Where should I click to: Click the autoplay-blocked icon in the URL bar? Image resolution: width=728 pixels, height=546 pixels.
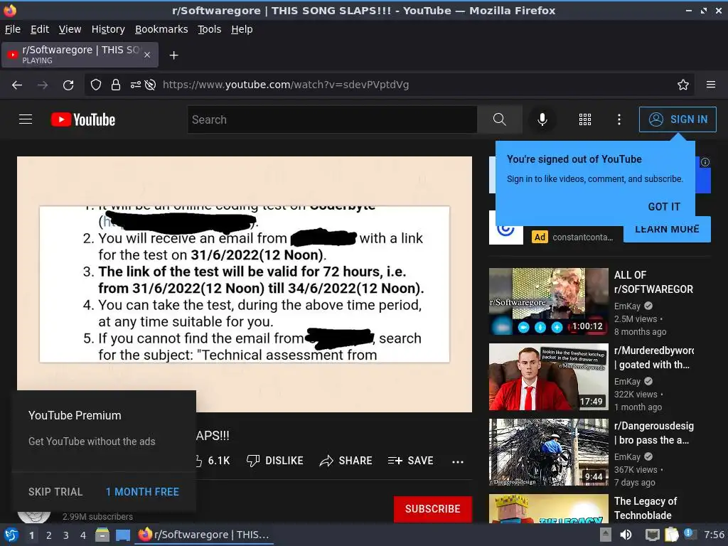[x=150, y=85]
